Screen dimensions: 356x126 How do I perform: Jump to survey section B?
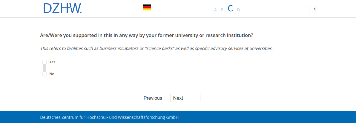pyautogui.click(x=222, y=10)
